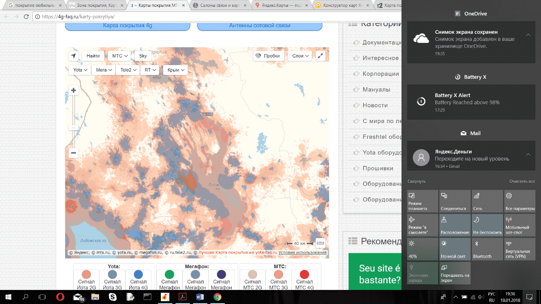
Task: Open the Карта покрытия 4g button
Action: (x=128, y=26)
